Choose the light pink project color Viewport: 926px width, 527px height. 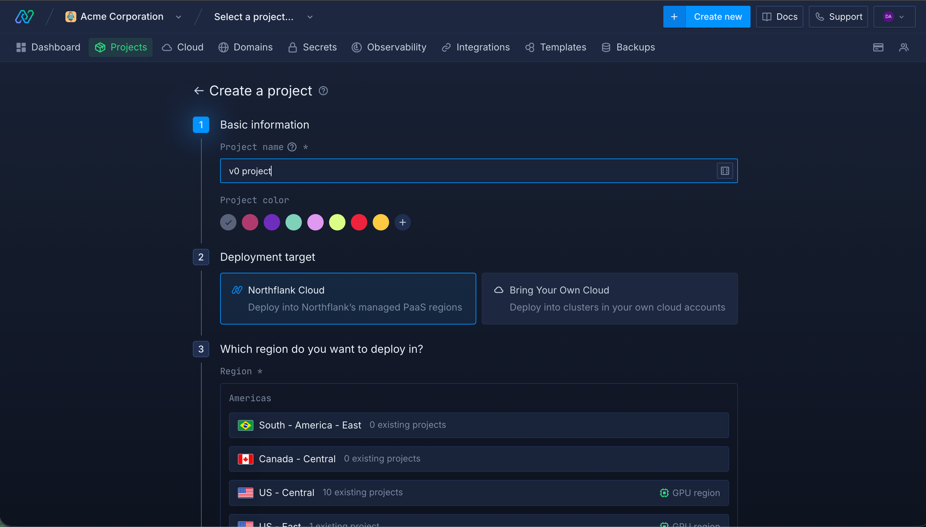pos(315,222)
